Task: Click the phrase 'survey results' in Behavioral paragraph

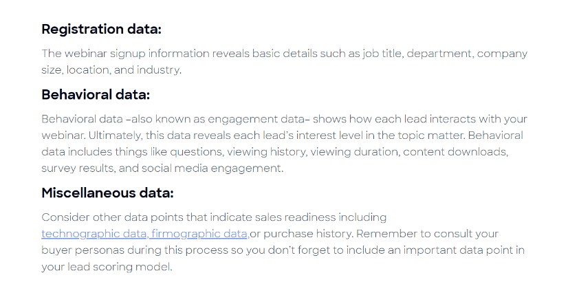Action: tap(77, 168)
